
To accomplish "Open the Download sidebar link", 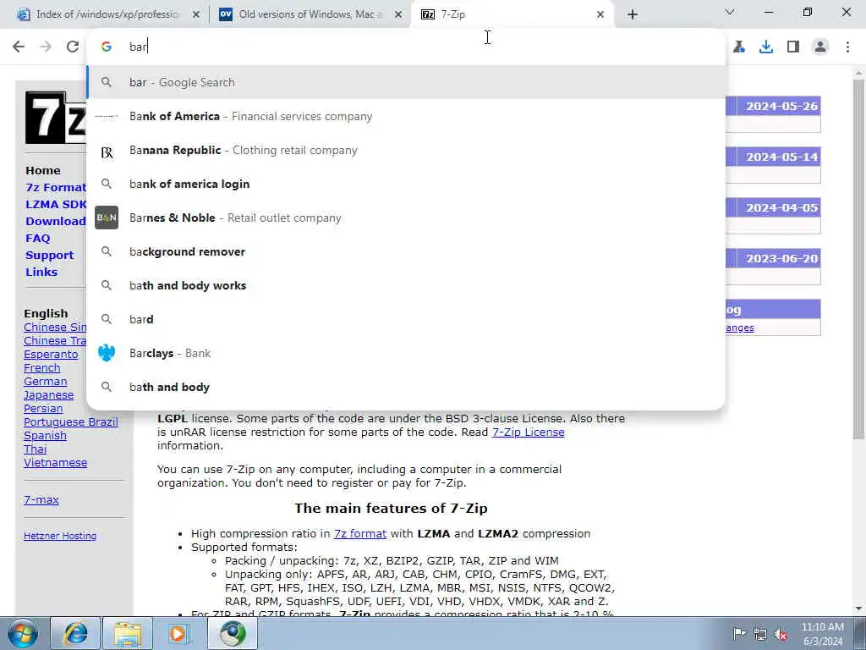I will pyautogui.click(x=56, y=221).
